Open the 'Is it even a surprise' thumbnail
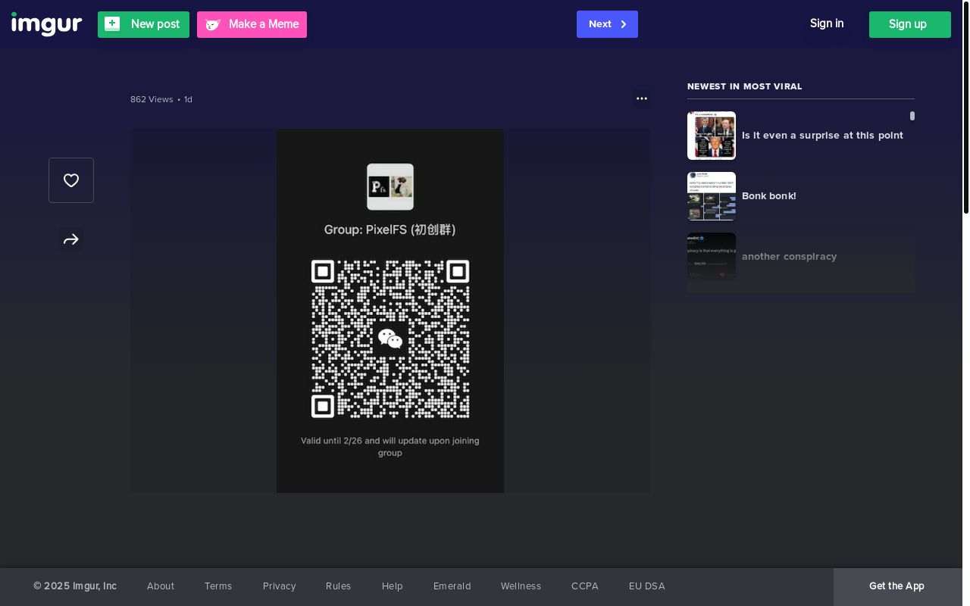Image resolution: width=970 pixels, height=606 pixels. (x=711, y=136)
